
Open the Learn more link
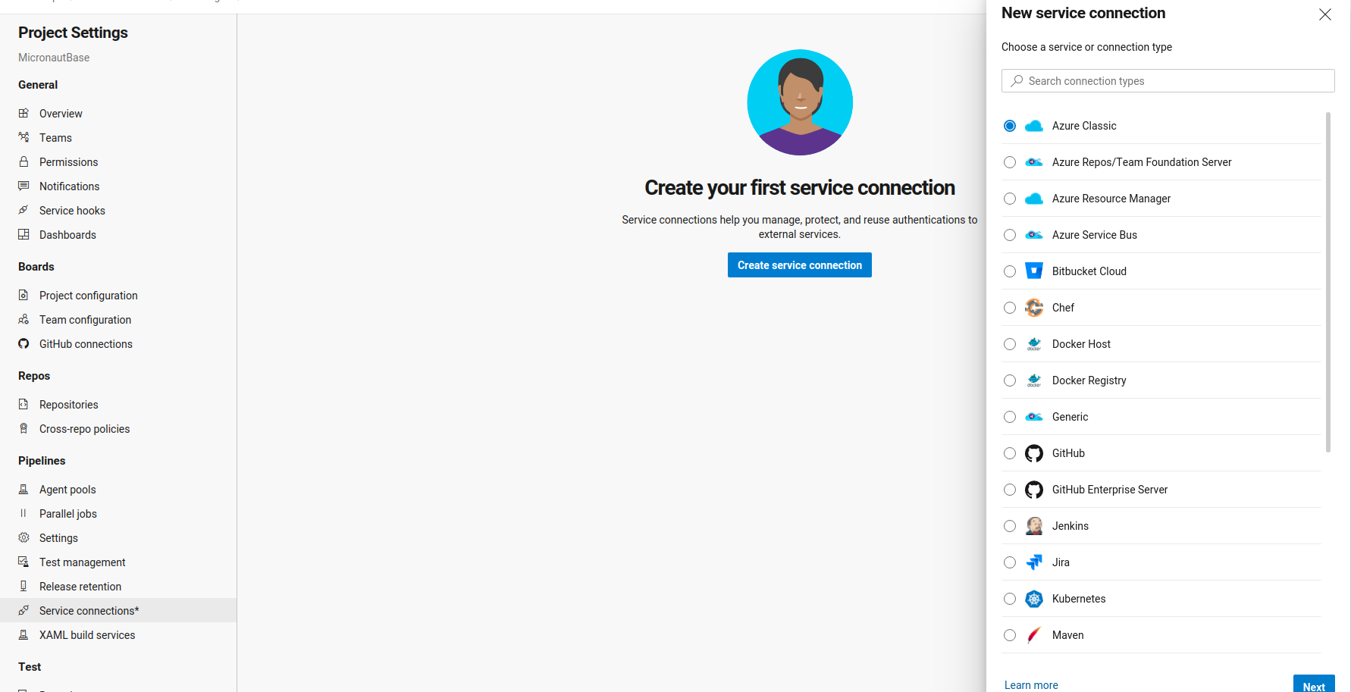[1031, 685]
